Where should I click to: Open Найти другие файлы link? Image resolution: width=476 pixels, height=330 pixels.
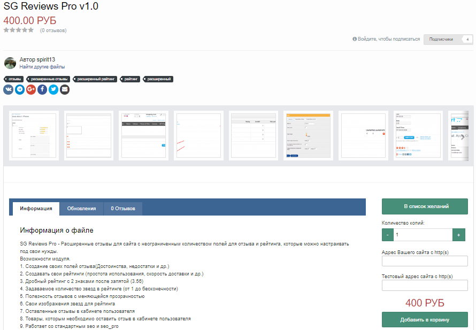42,67
